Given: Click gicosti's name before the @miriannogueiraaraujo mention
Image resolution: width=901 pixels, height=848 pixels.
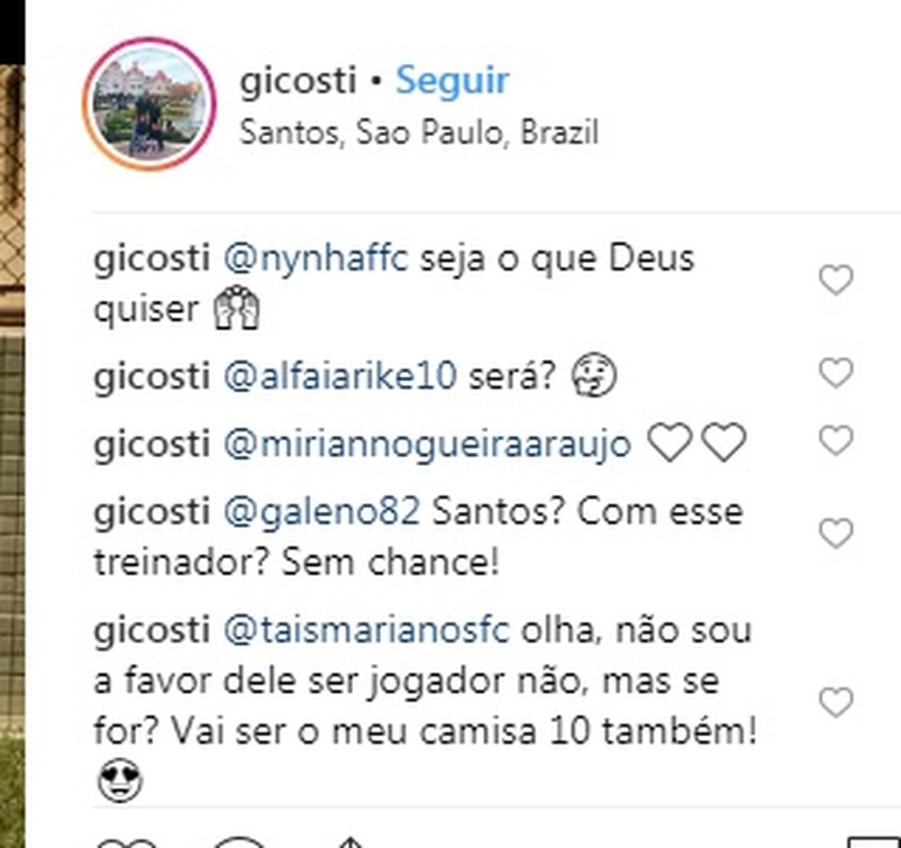Looking at the screenshot, I should click(152, 445).
